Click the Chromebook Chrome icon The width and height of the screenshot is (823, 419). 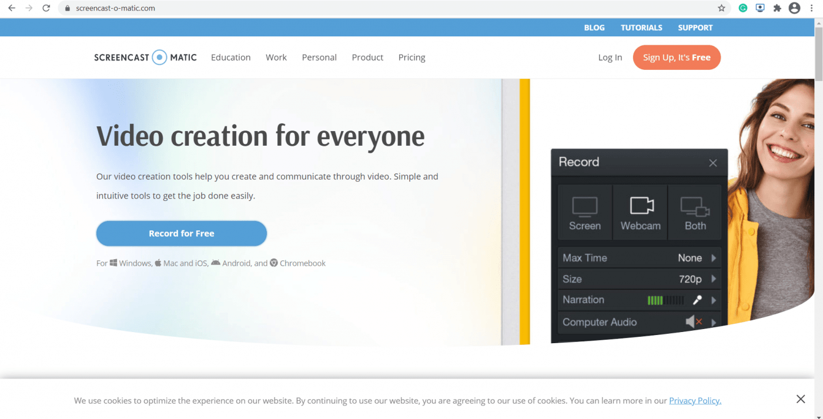coord(274,263)
